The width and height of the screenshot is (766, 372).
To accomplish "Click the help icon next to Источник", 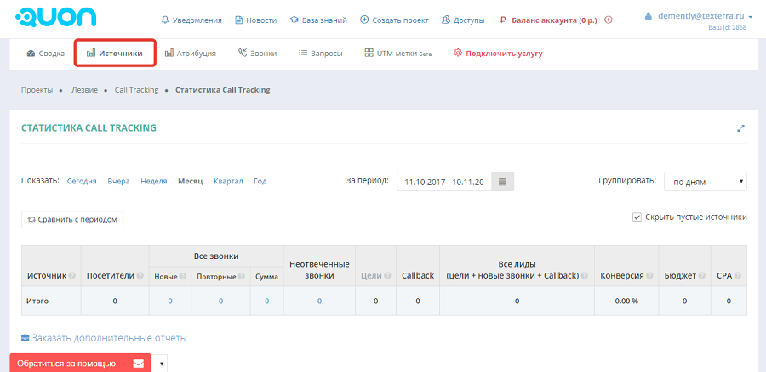I will [x=72, y=276].
